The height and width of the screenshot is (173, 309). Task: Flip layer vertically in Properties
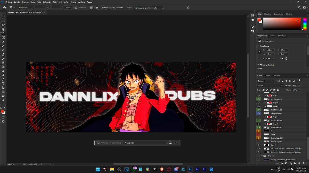point(286,59)
